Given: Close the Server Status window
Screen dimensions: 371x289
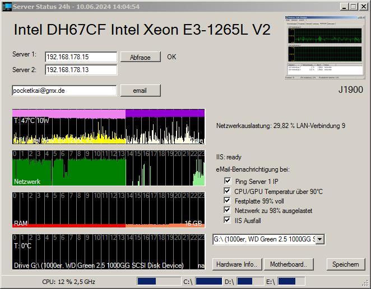Looking at the screenshot, I should pyautogui.click(x=363, y=7).
